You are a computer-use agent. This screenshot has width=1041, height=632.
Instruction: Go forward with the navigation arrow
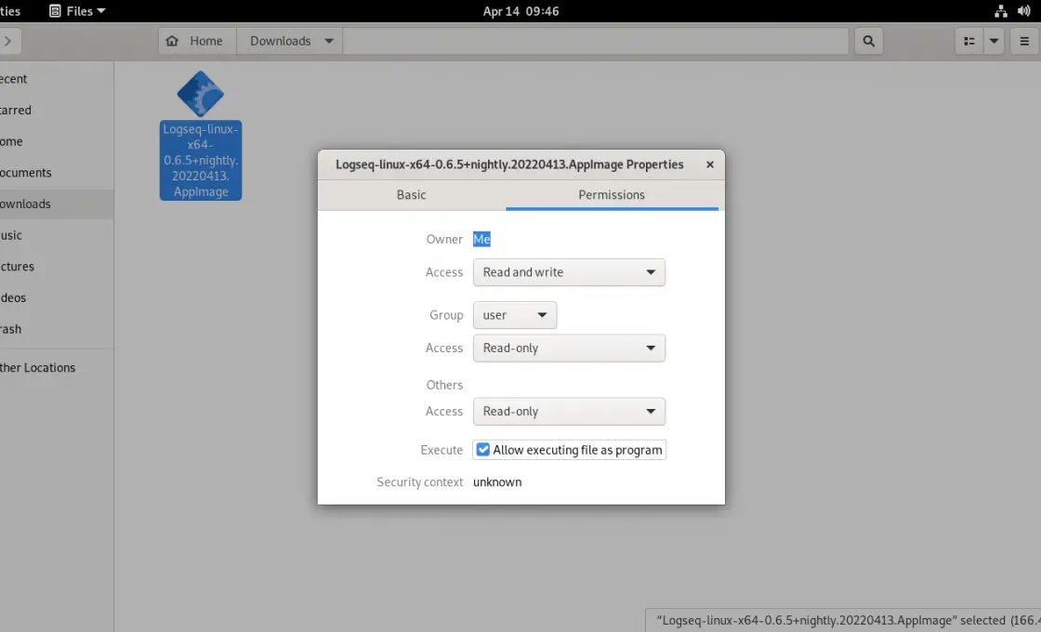[x=8, y=41]
